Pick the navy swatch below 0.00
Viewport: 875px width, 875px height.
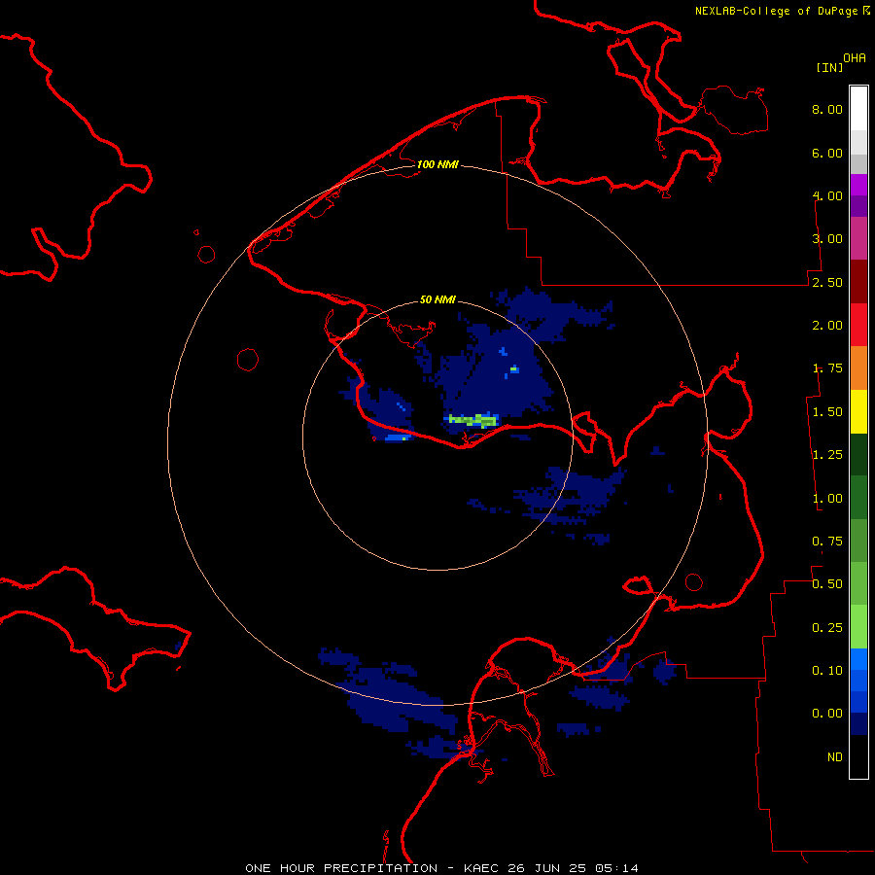[x=858, y=724]
